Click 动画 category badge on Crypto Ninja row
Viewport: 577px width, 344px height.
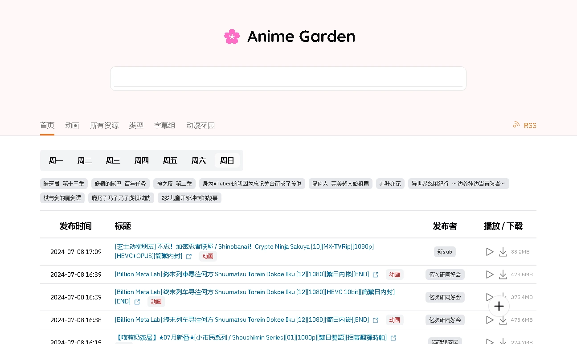(x=208, y=256)
